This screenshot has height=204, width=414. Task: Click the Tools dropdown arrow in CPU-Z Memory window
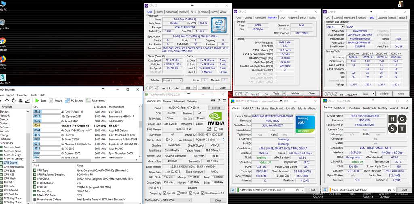tap(284, 93)
